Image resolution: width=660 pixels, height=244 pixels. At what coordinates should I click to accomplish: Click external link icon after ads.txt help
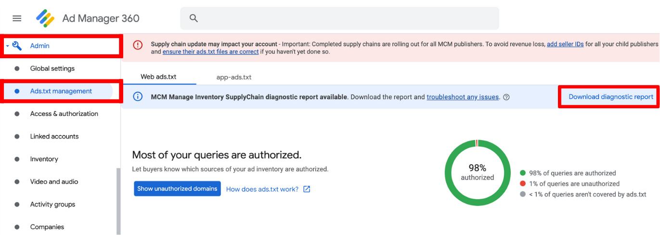pyautogui.click(x=307, y=189)
